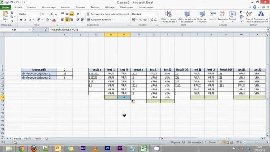Switch to the Données tab
Viewport: 270px width, 152px height.
tap(81, 8)
